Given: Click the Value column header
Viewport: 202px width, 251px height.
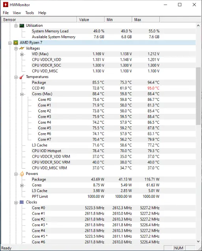Looking at the screenshot, I should pyautogui.click(x=91, y=20).
